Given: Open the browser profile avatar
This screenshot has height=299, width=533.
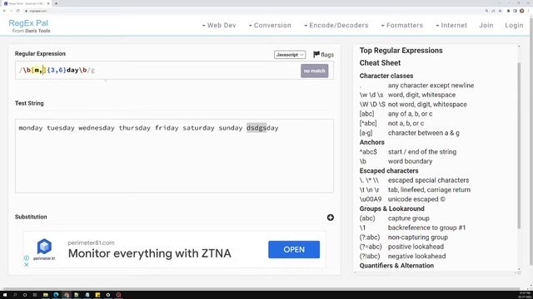Looking at the screenshot, I should [x=522, y=11].
